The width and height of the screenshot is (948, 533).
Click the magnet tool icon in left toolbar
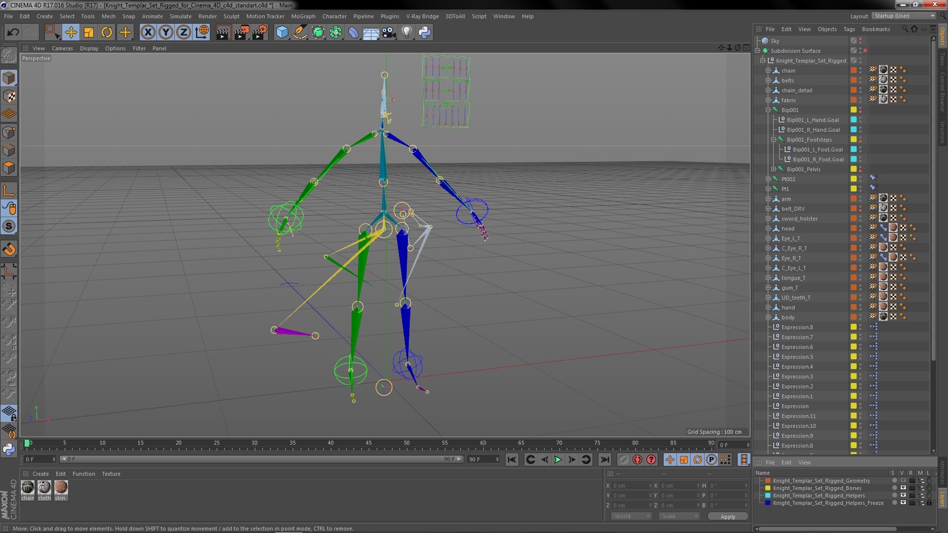(9, 249)
